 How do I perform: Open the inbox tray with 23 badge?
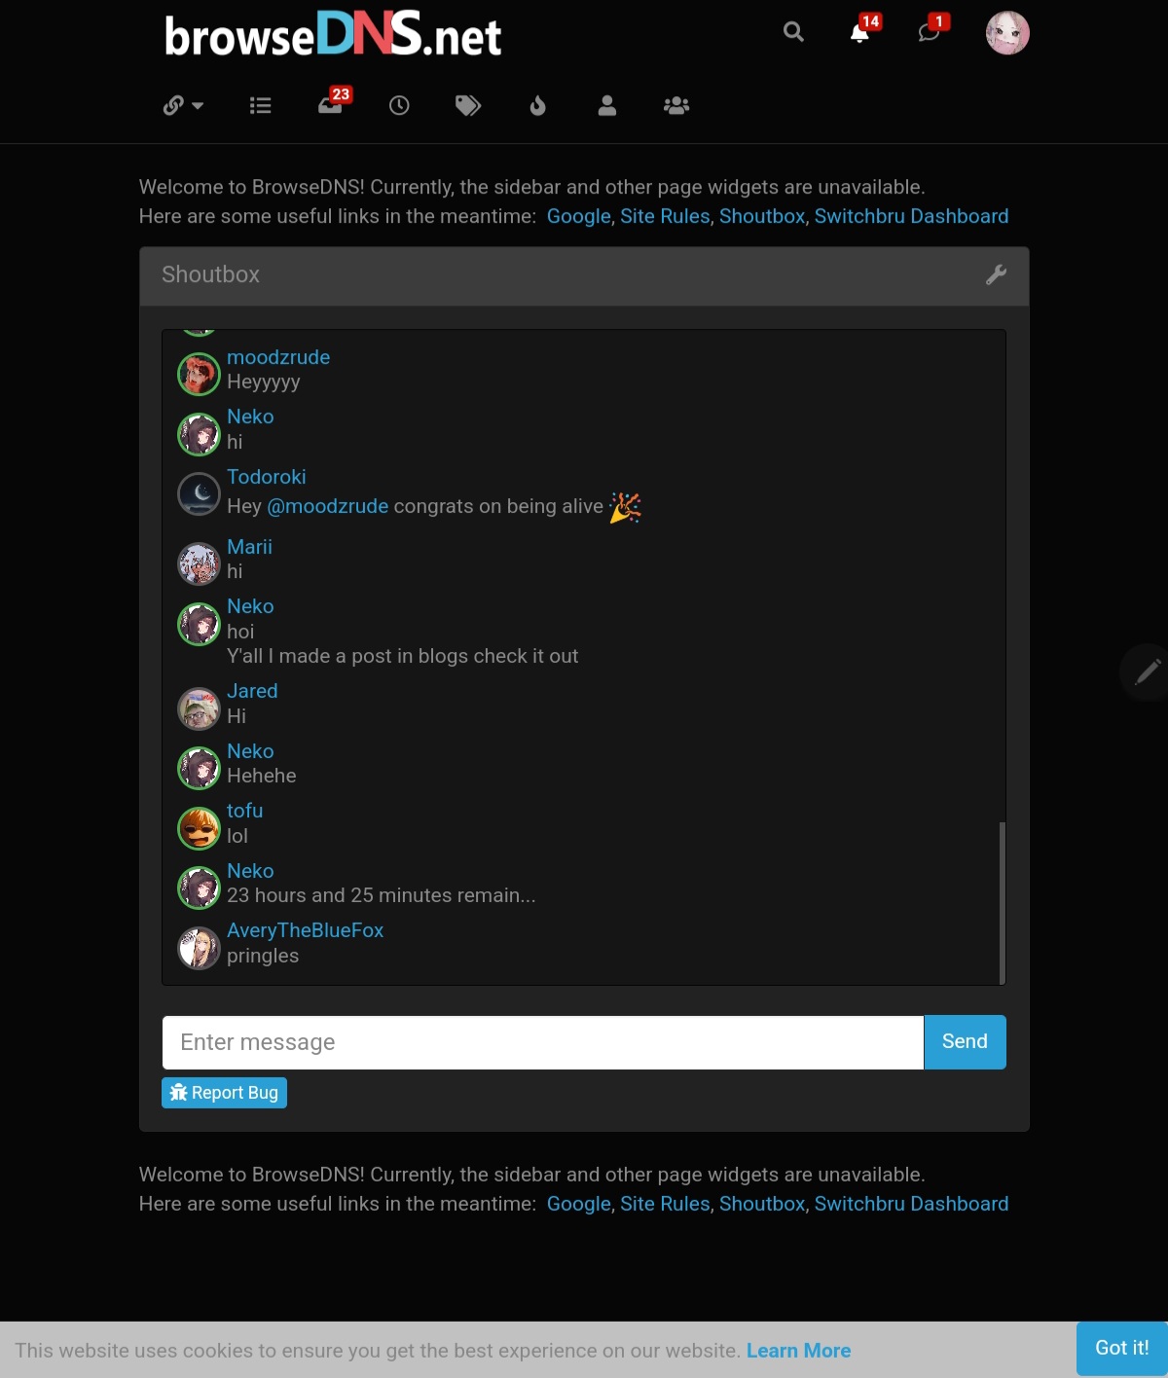(x=331, y=103)
